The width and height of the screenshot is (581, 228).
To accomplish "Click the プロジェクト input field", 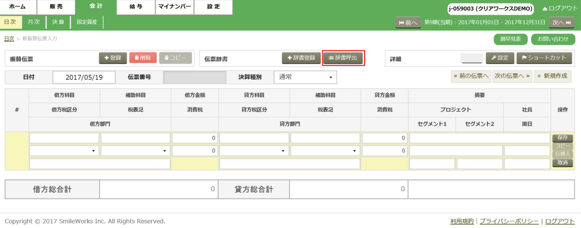I will [x=456, y=151].
